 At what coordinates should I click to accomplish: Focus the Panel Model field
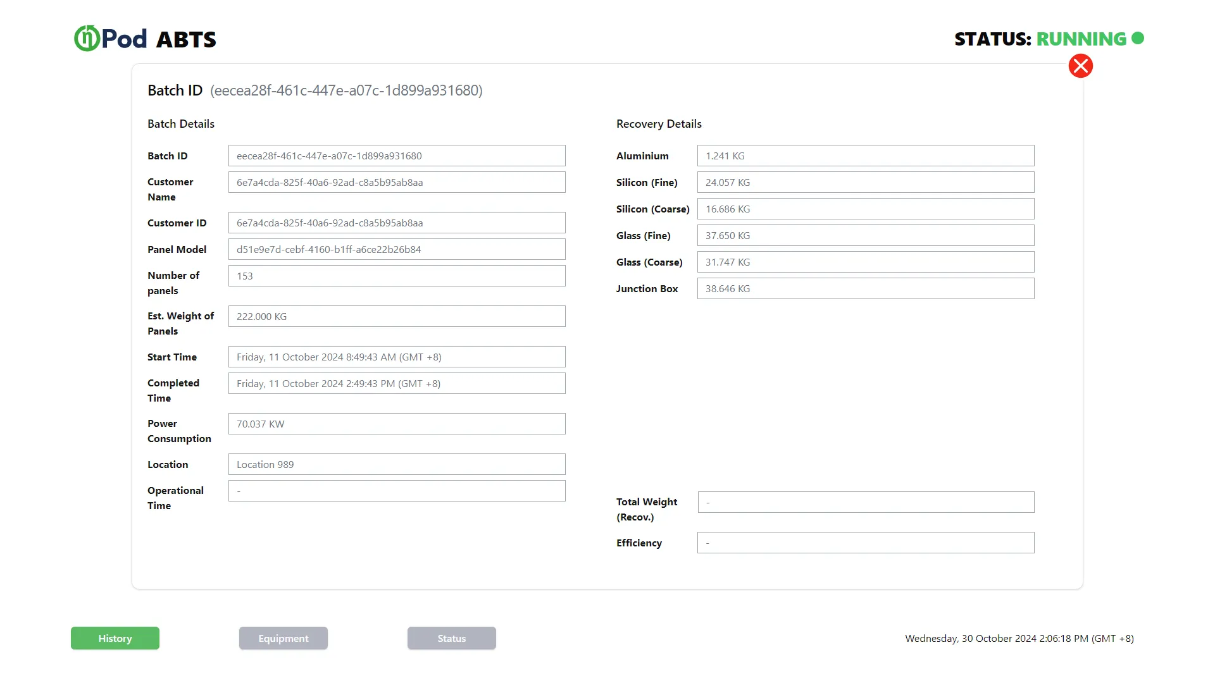pos(397,249)
